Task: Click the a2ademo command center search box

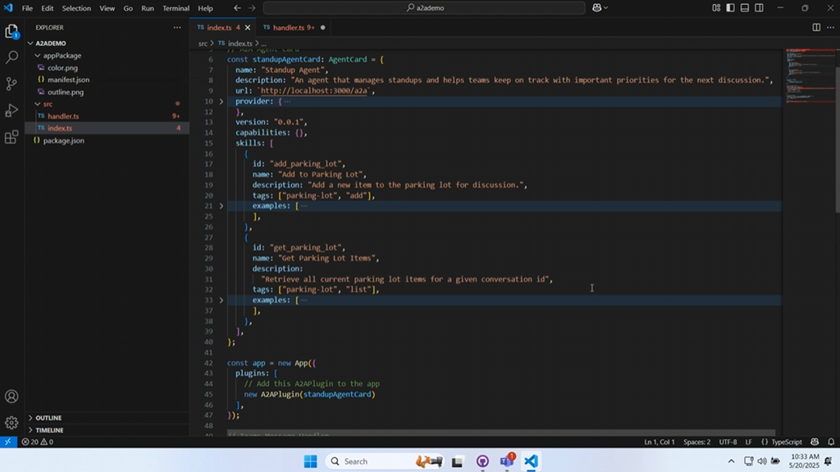Action: (422, 8)
